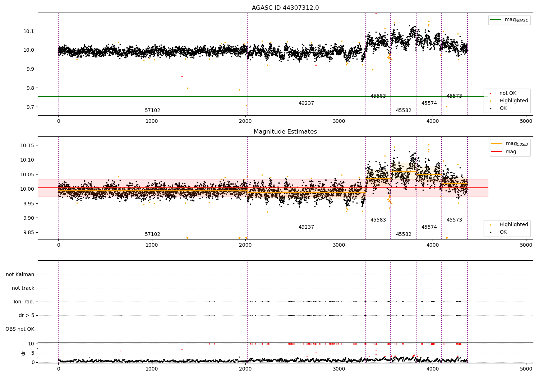Click the title 'AGASC ID 44307312.0'
539x377 pixels.
285,8
